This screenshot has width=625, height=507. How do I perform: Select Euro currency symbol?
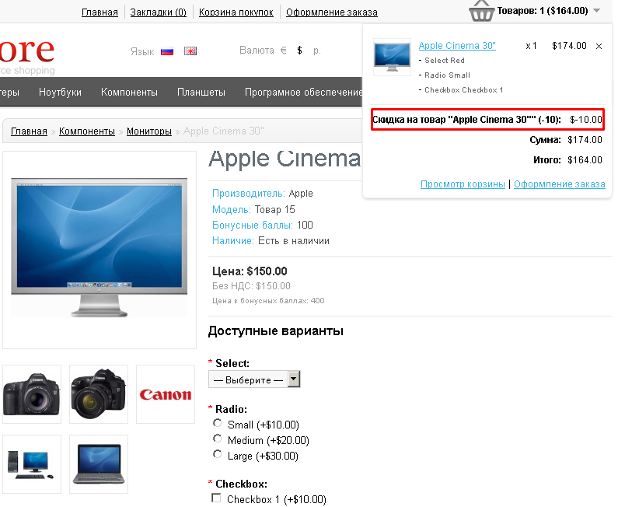coord(284,51)
